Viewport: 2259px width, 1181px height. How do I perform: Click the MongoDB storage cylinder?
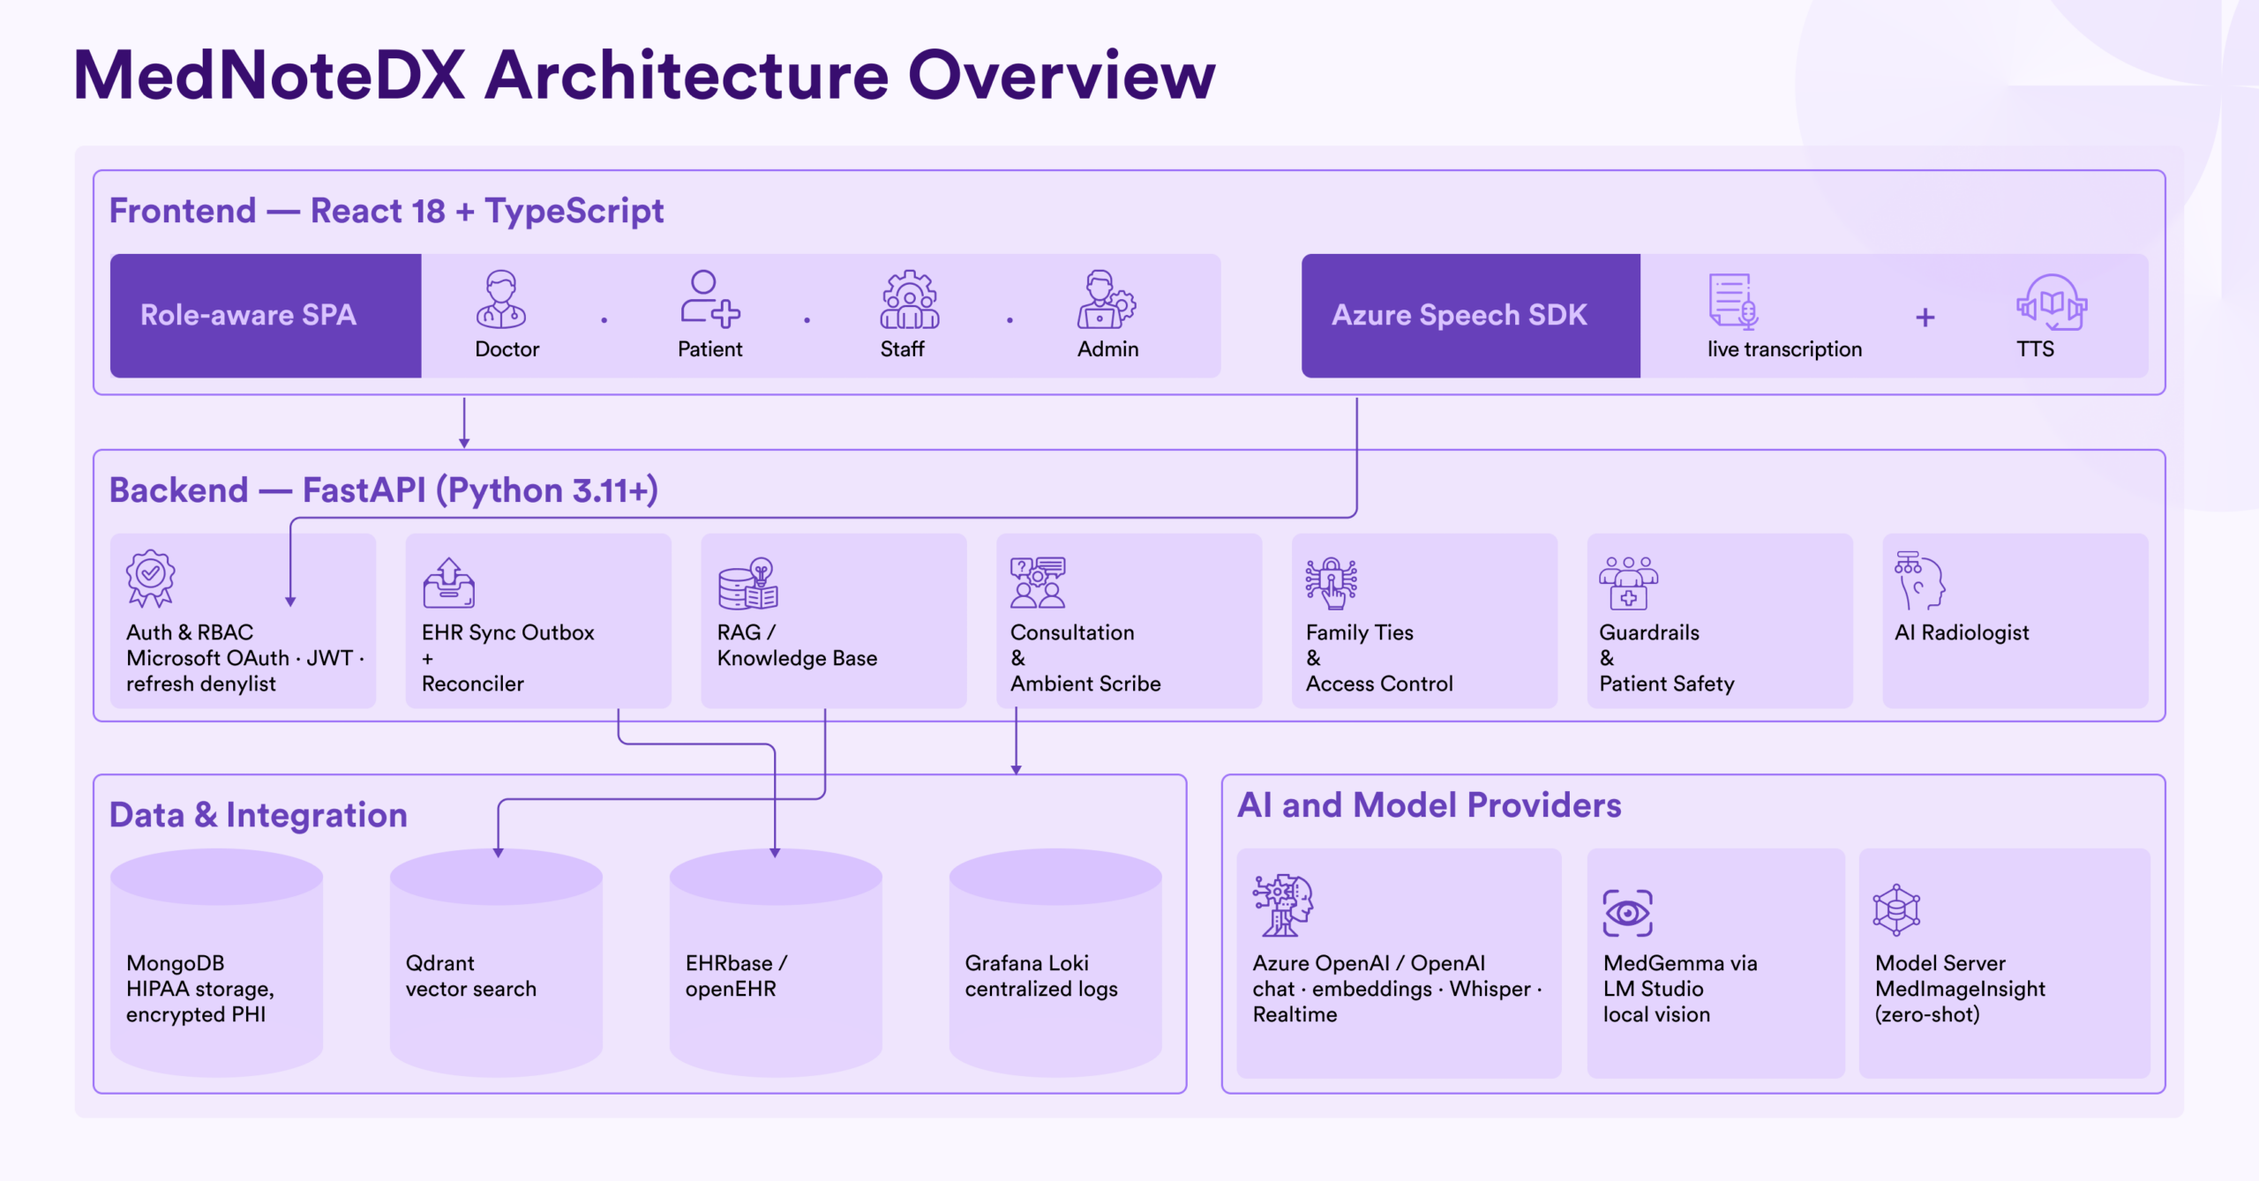point(216,962)
